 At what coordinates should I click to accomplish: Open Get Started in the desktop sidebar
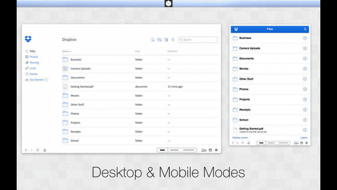tap(36, 79)
